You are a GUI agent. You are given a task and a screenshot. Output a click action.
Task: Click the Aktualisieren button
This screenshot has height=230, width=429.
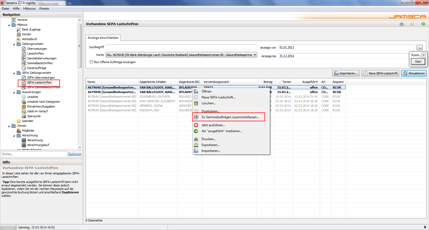point(414,73)
